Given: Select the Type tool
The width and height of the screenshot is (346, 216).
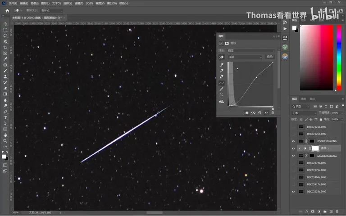Looking at the screenshot, I should tap(5, 117).
